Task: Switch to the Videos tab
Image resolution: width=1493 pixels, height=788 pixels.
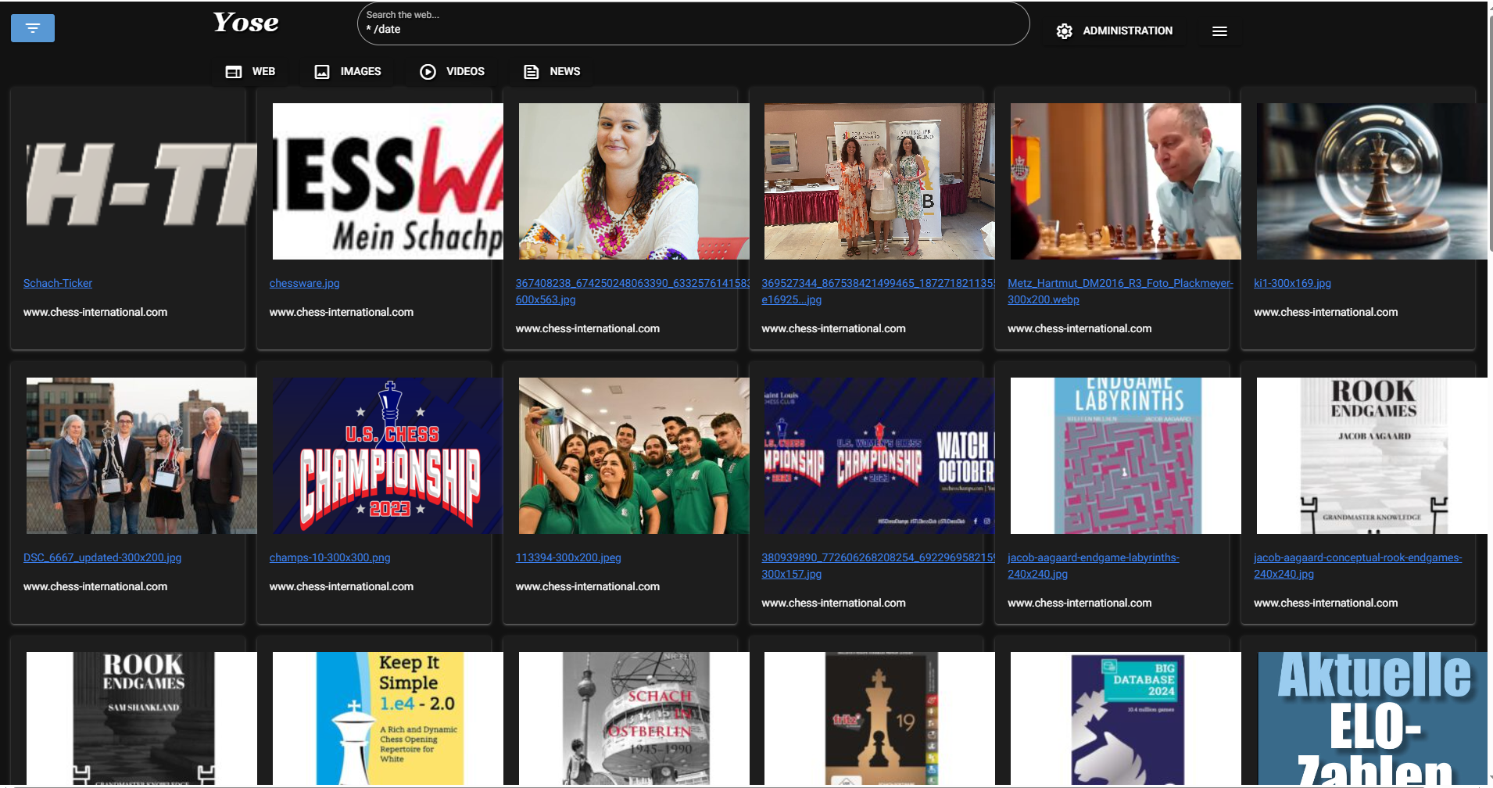Action: click(452, 71)
